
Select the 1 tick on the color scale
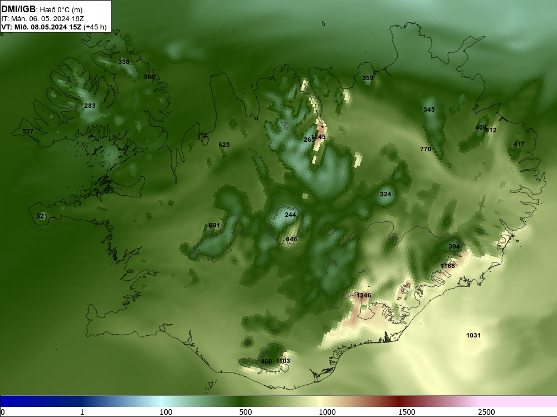[x=82, y=412]
